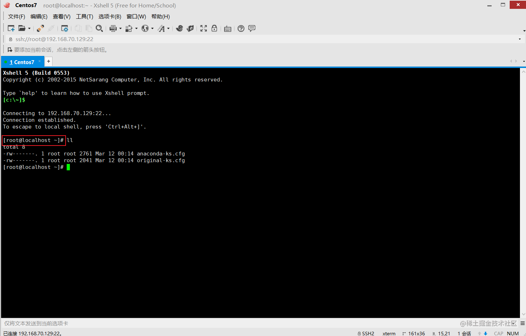Click the terminal scrollbar down arrow
The width and height of the screenshot is (526, 336).
pyautogui.click(x=523, y=314)
